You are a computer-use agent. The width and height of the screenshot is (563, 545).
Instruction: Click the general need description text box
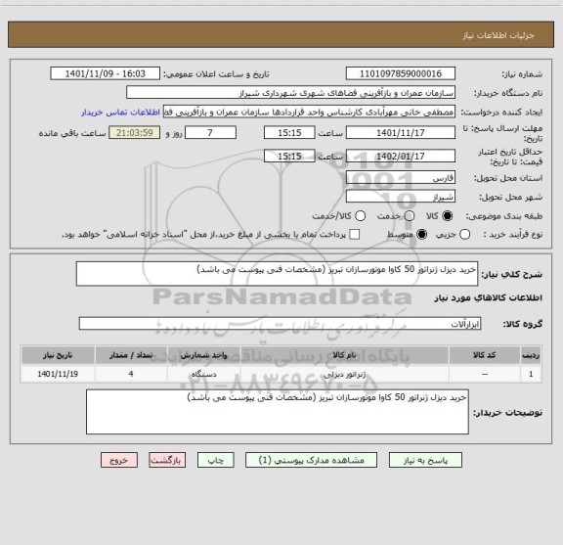277,274
